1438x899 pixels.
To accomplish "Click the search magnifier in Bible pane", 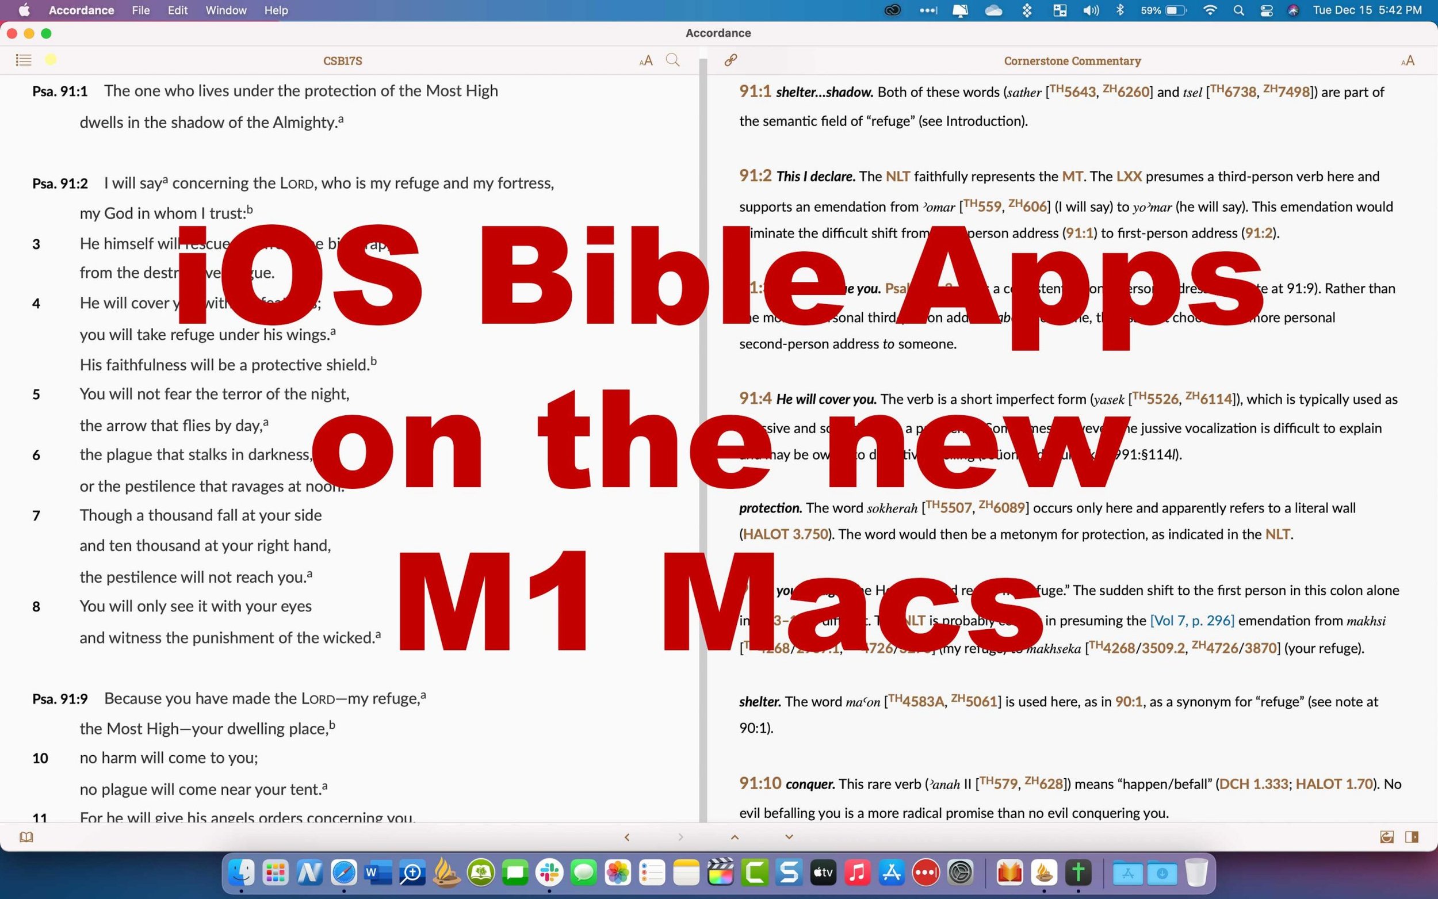I will 672,60.
